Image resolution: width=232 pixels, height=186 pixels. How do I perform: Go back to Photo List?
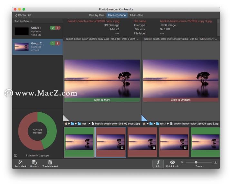click(23, 15)
